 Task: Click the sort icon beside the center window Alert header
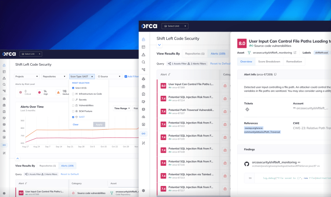tap(169, 74)
